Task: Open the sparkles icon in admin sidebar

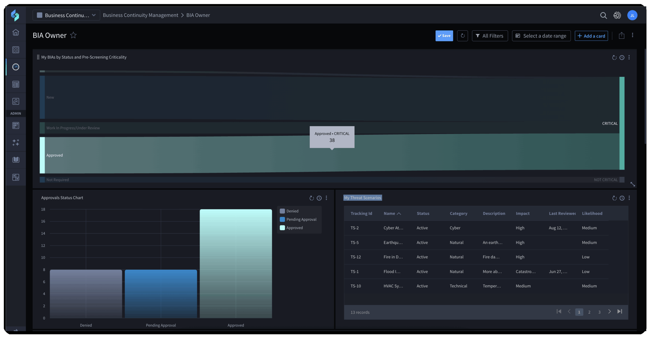Action: pos(16,142)
